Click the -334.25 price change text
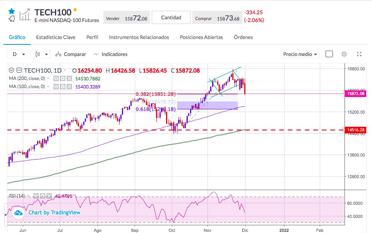Viewport: 372px width, 233px height. pos(254,12)
